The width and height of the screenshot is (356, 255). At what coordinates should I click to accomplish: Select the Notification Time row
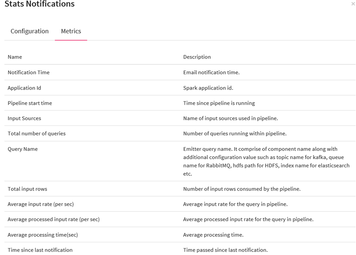28,72
